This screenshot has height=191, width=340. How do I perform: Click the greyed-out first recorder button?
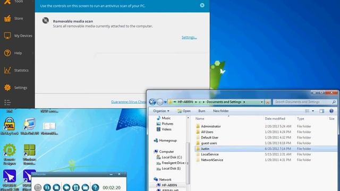click(38, 187)
